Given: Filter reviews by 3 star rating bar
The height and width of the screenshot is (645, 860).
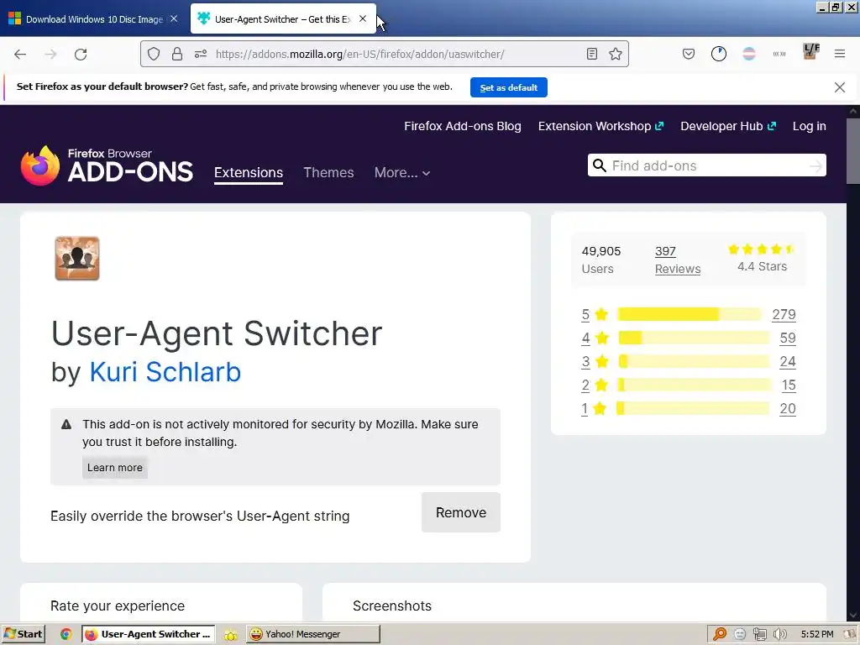Looking at the screenshot, I should [x=693, y=361].
